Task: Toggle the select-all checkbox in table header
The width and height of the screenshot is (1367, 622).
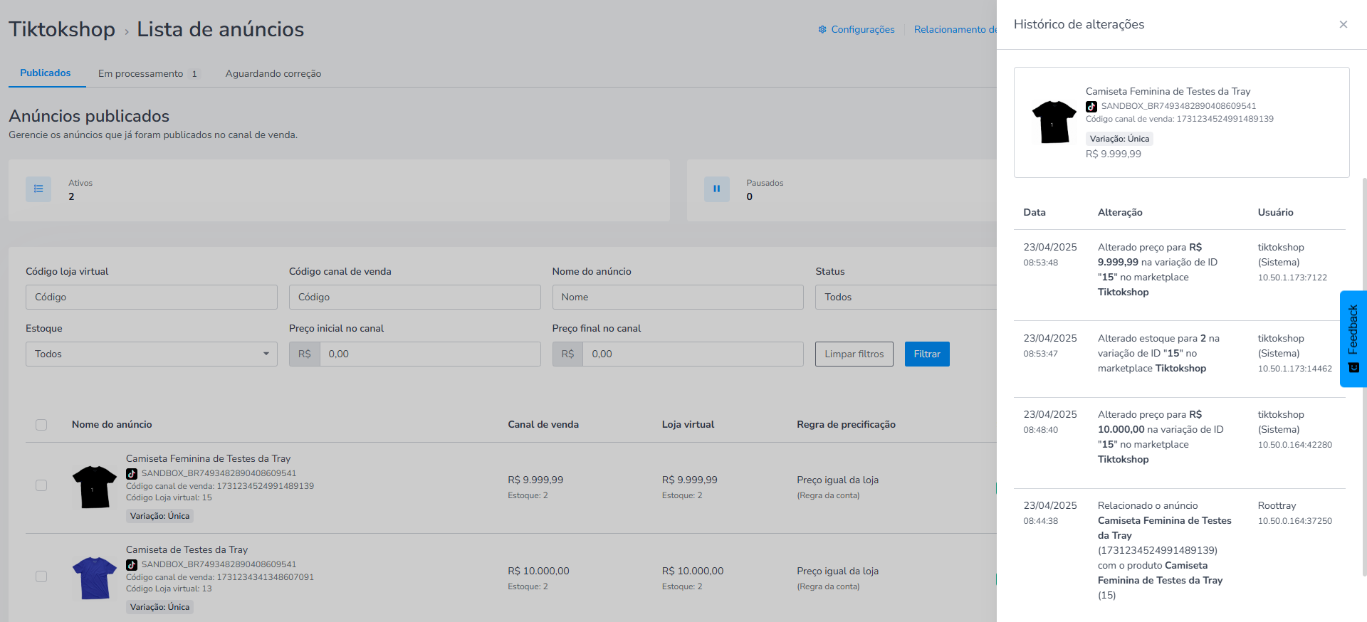Action: 41,425
